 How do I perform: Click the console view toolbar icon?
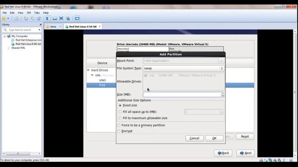coord(77,19)
